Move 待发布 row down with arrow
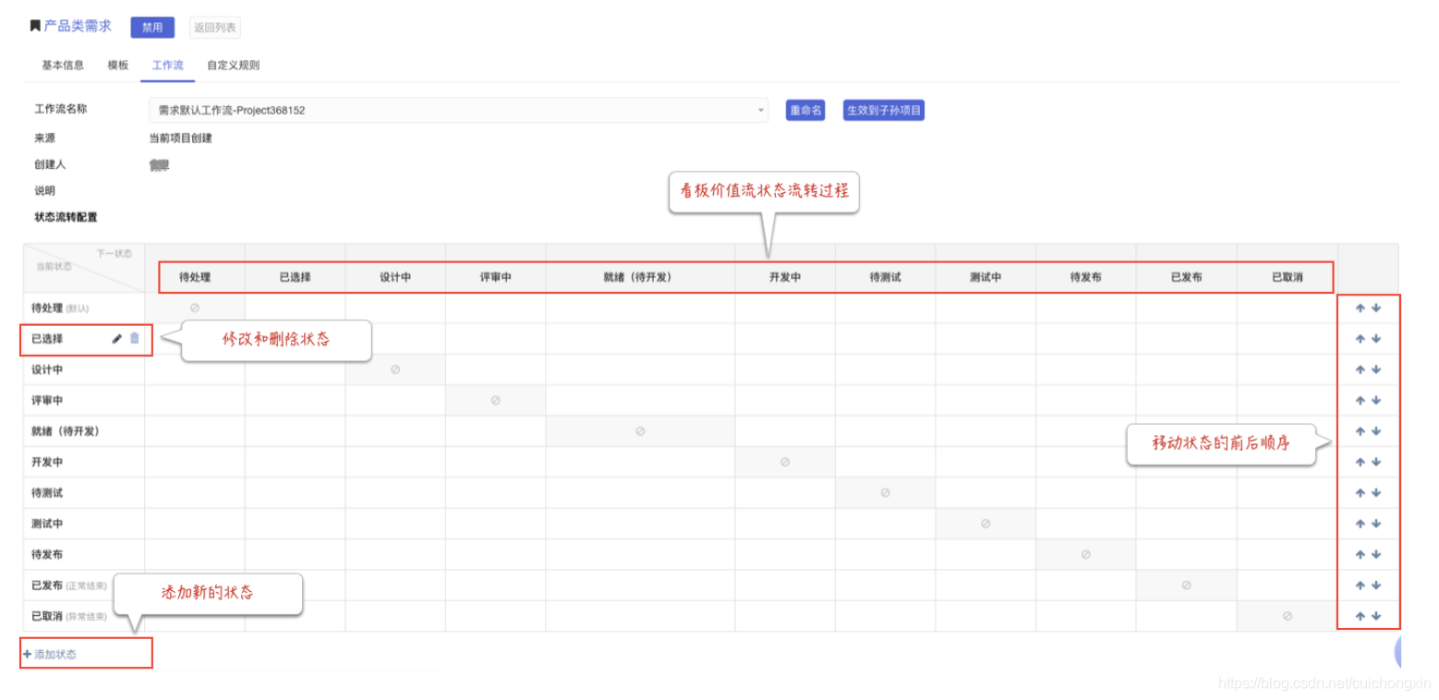 pos(1376,554)
